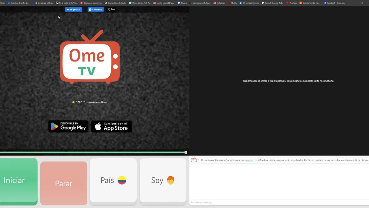Open the Google Play store badge
Screen dimensions: 369x208
click(x=68, y=126)
